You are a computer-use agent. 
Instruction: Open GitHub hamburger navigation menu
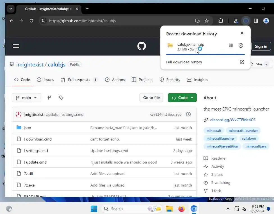click(16, 46)
